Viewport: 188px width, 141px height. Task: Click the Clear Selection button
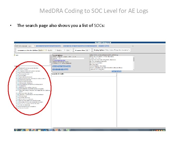tap(117, 71)
